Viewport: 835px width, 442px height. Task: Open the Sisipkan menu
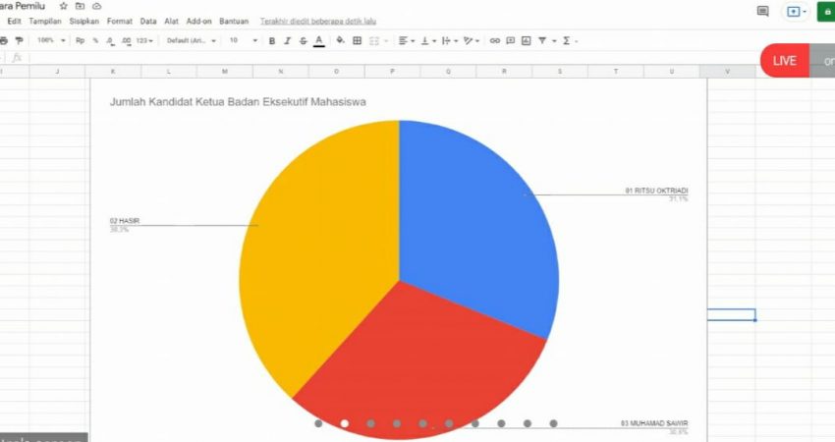[84, 22]
